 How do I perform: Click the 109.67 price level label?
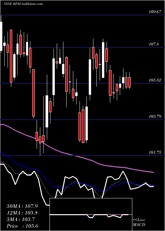pos(155,12)
